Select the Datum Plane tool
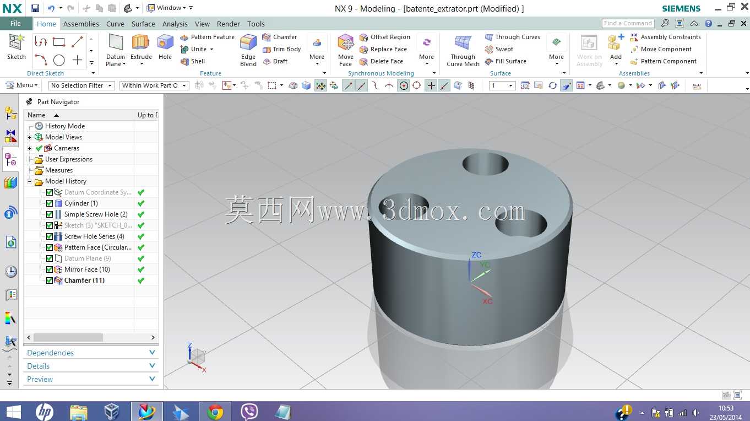The height and width of the screenshot is (421, 750). 116,51
